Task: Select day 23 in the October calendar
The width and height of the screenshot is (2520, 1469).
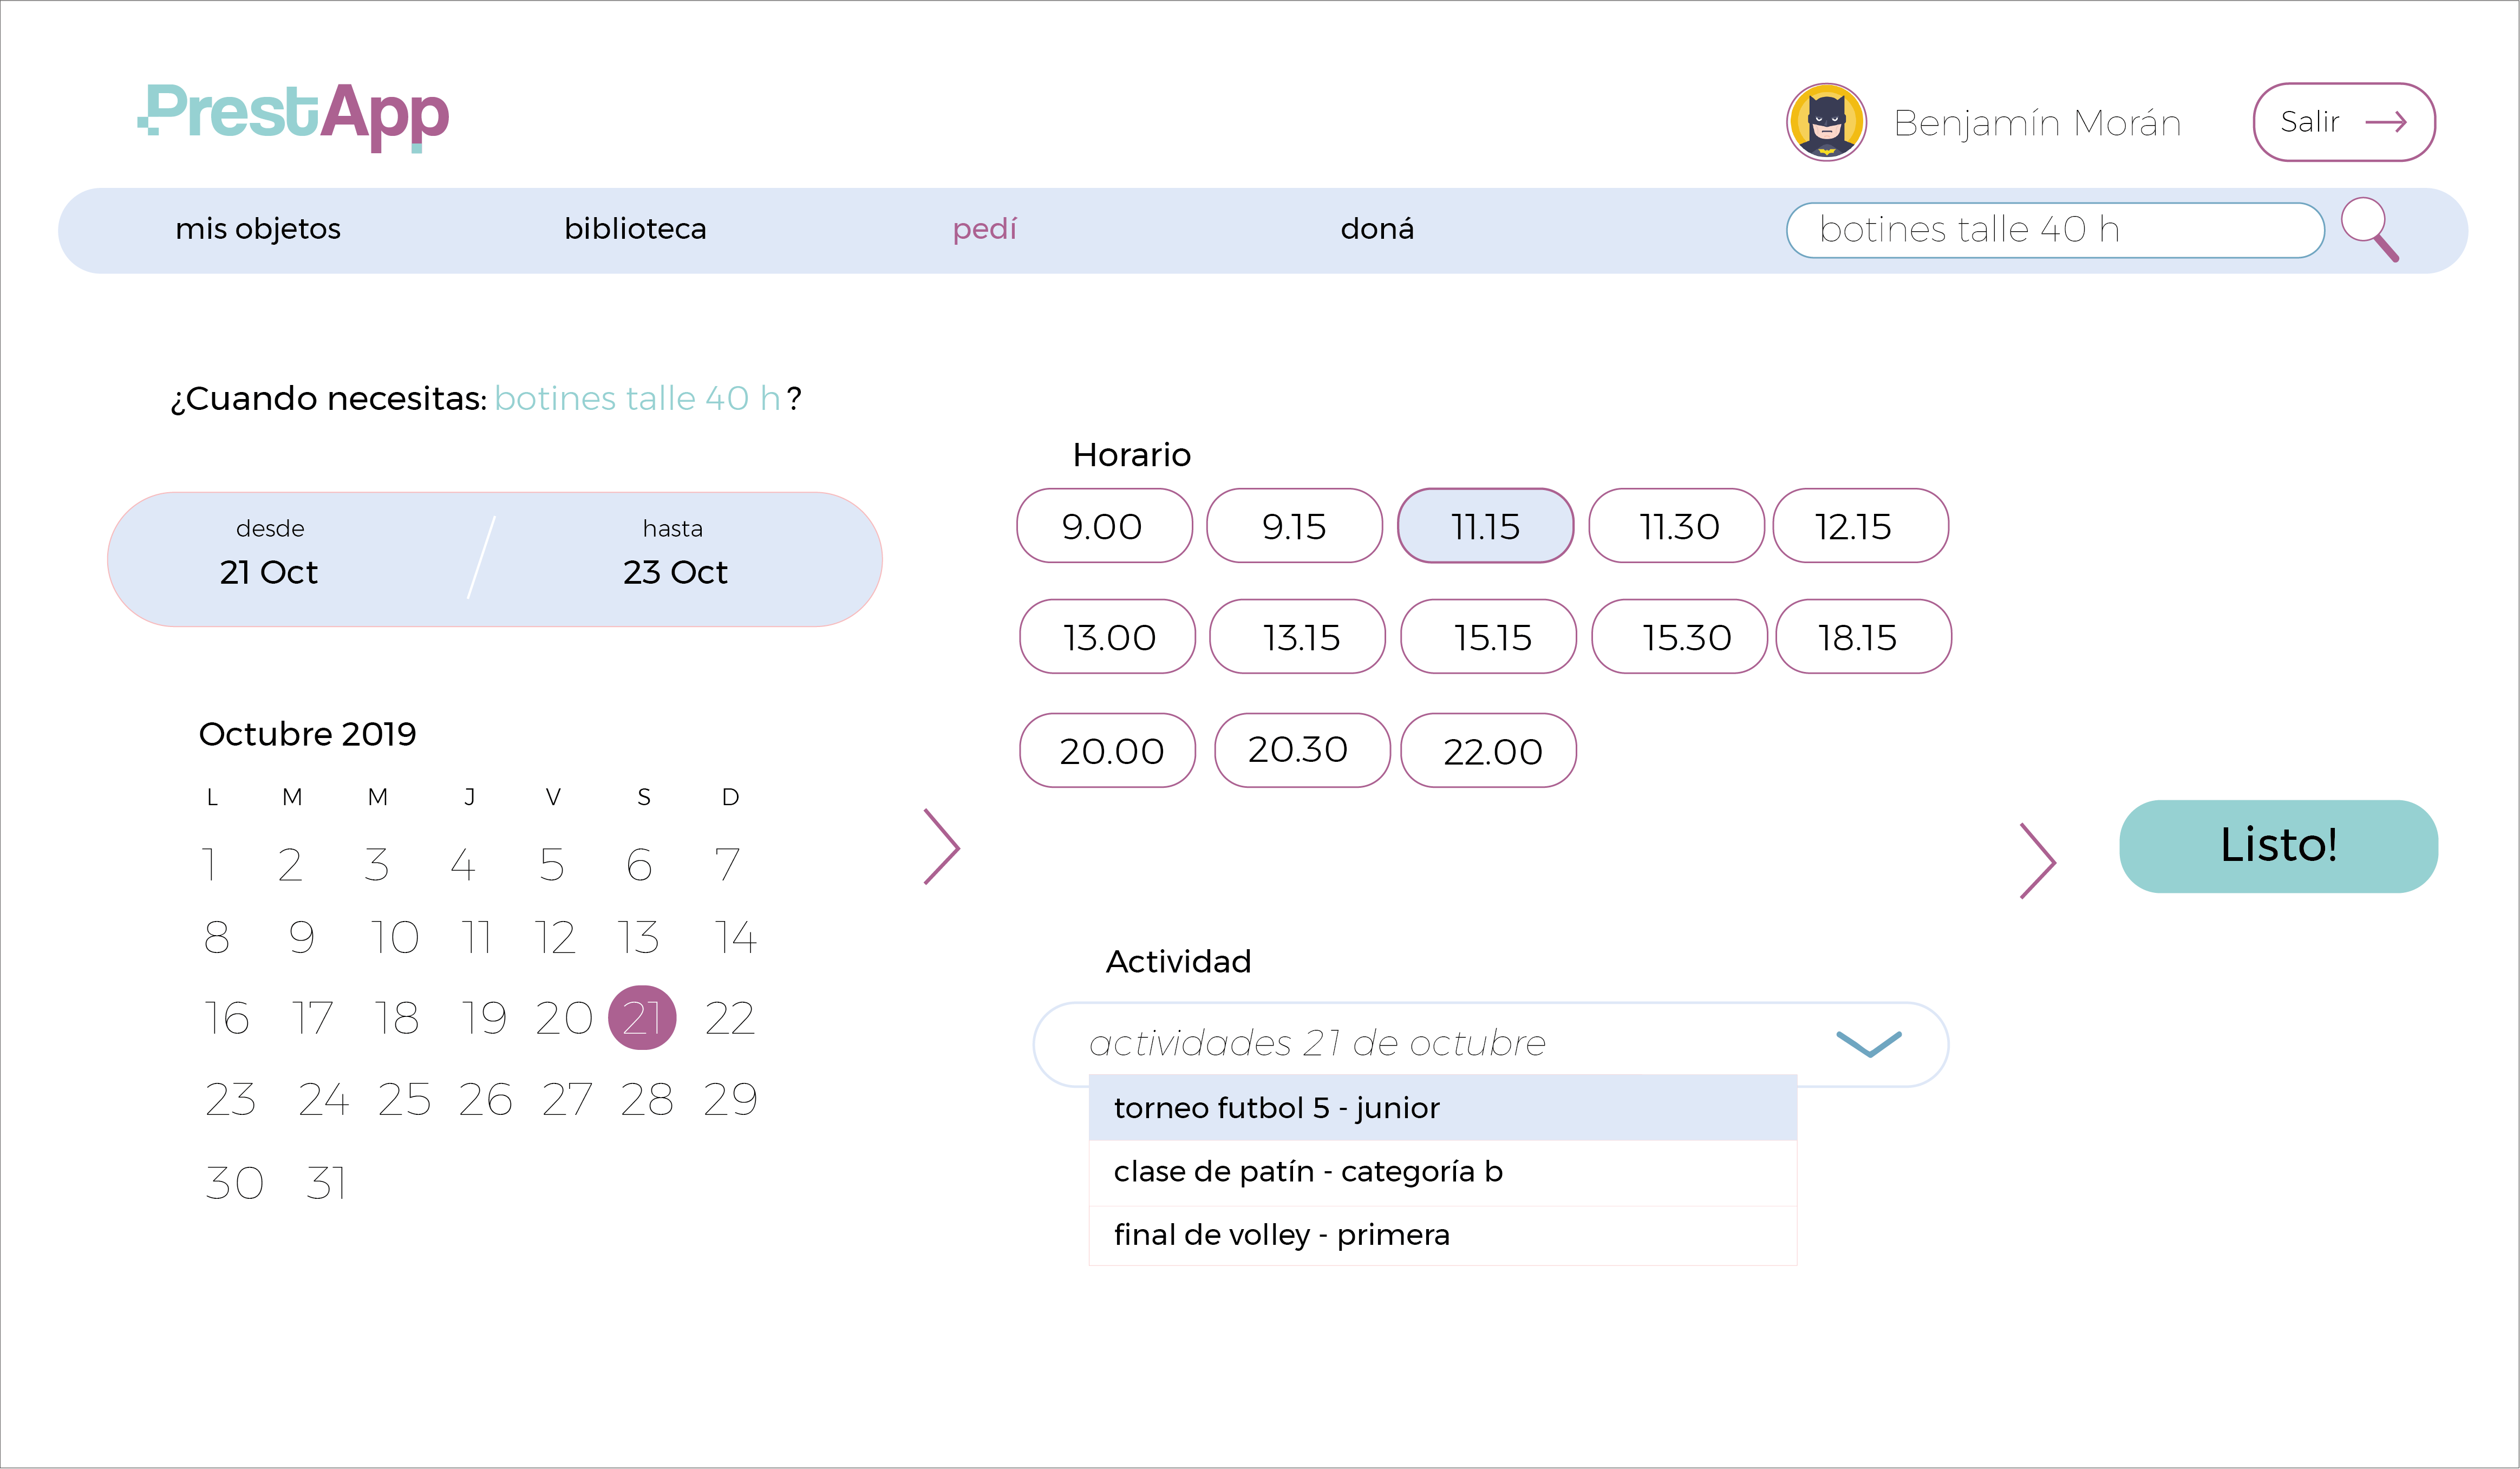Action: [231, 1100]
